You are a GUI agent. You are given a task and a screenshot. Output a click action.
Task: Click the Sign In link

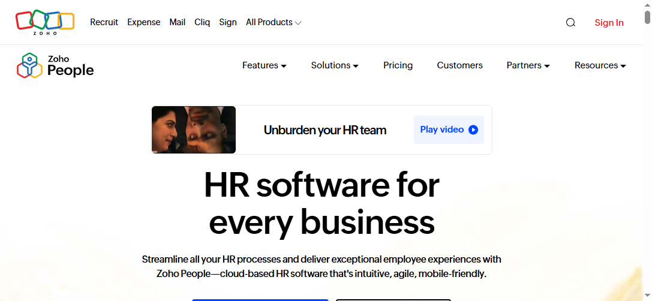pyautogui.click(x=609, y=22)
